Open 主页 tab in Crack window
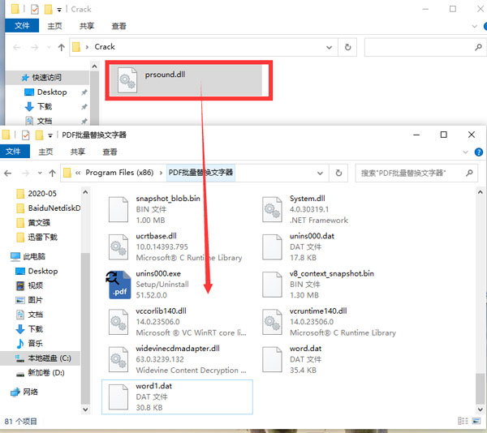The image size is (487, 433). click(x=54, y=26)
